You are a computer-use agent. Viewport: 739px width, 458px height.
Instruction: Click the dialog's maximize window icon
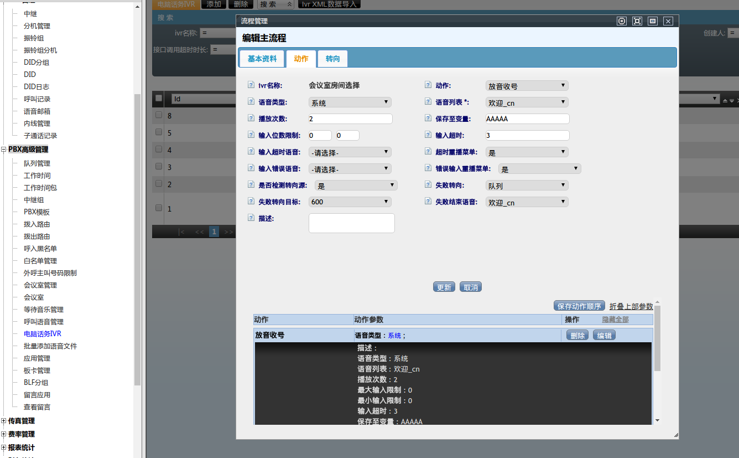(x=637, y=21)
